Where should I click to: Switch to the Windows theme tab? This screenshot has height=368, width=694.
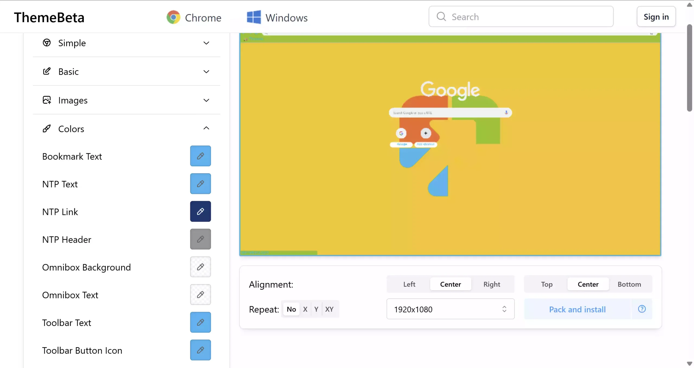coord(277,17)
